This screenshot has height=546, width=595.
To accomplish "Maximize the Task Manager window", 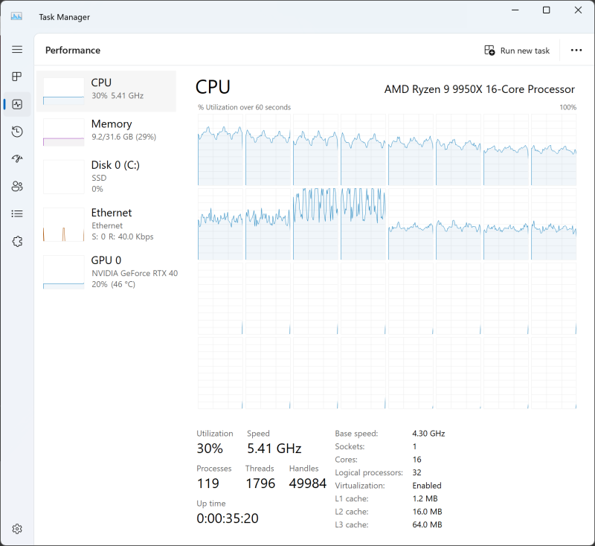I will 547,10.
